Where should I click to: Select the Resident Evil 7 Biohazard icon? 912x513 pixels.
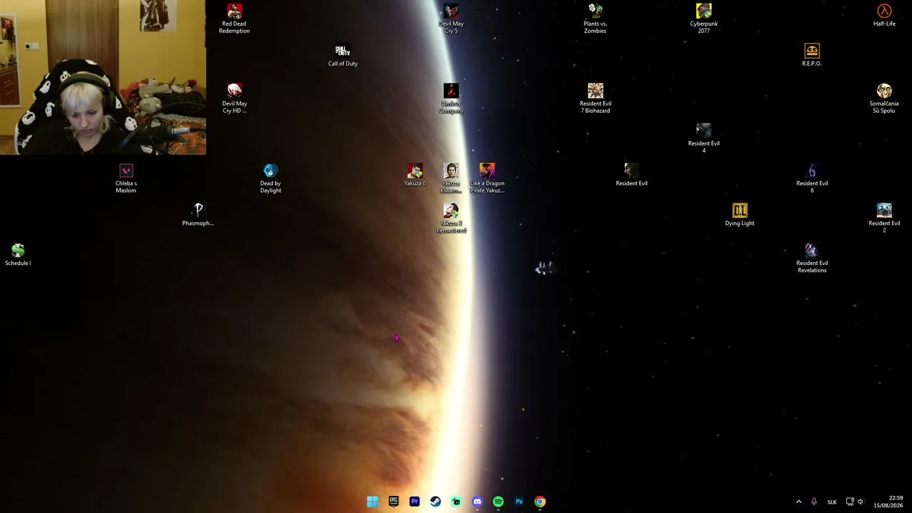pos(595,98)
